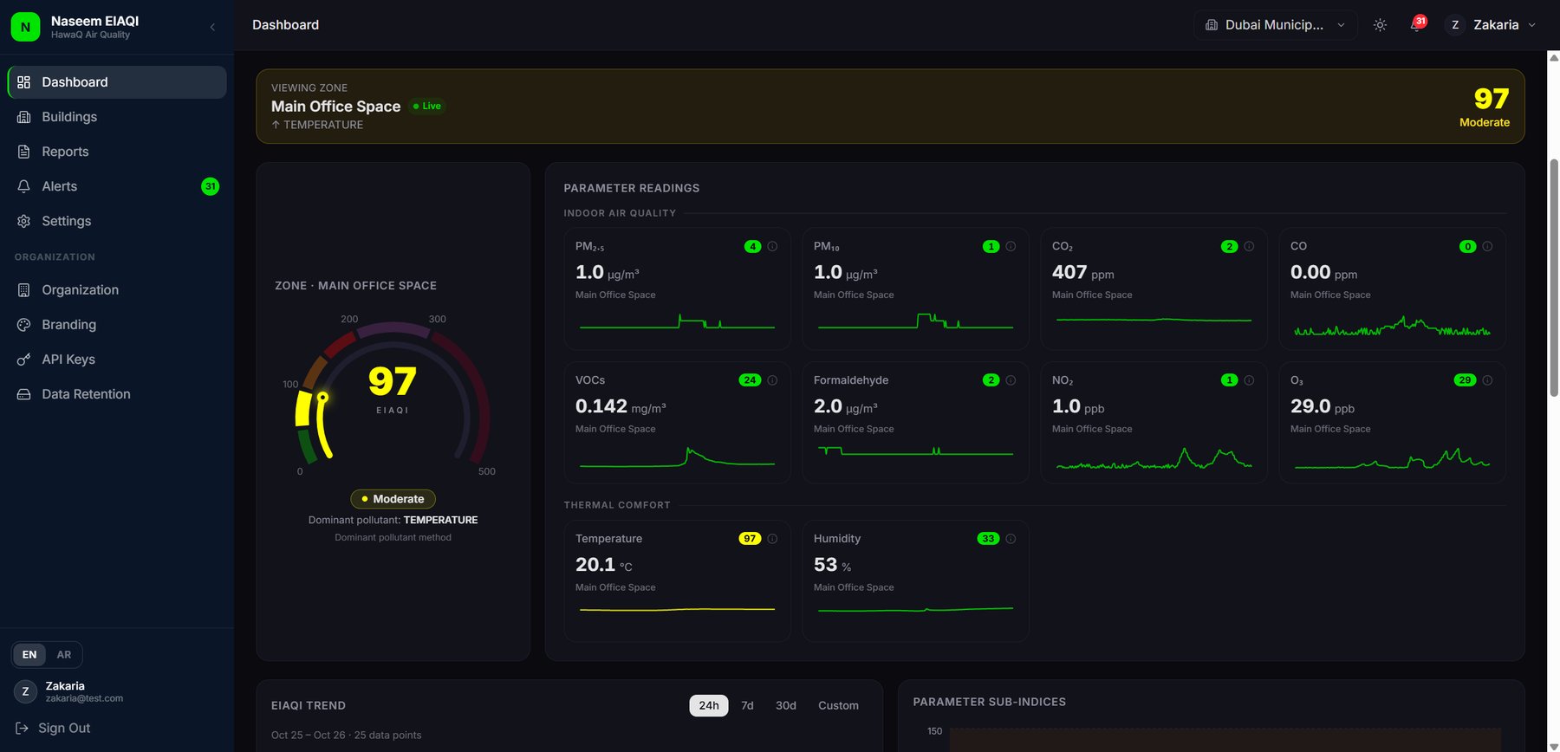Show info for Temperature reading
1560x752 pixels.
tap(772, 539)
